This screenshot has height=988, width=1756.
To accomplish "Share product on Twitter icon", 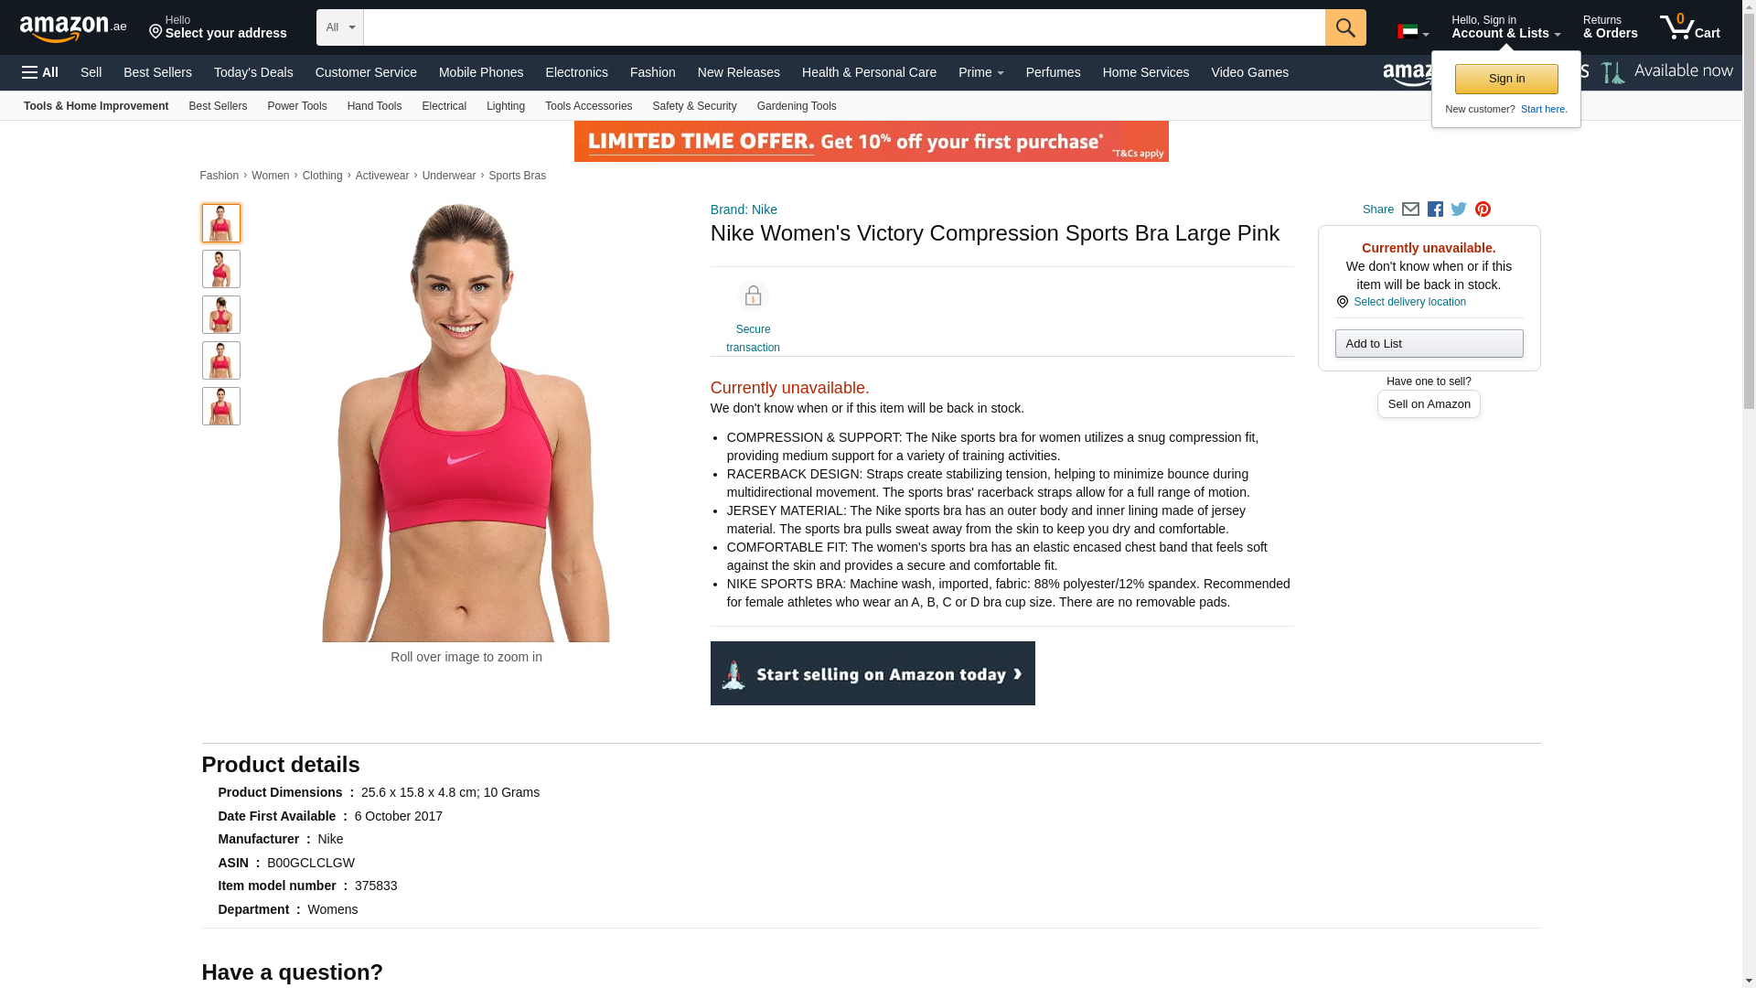I will pos(1459,209).
